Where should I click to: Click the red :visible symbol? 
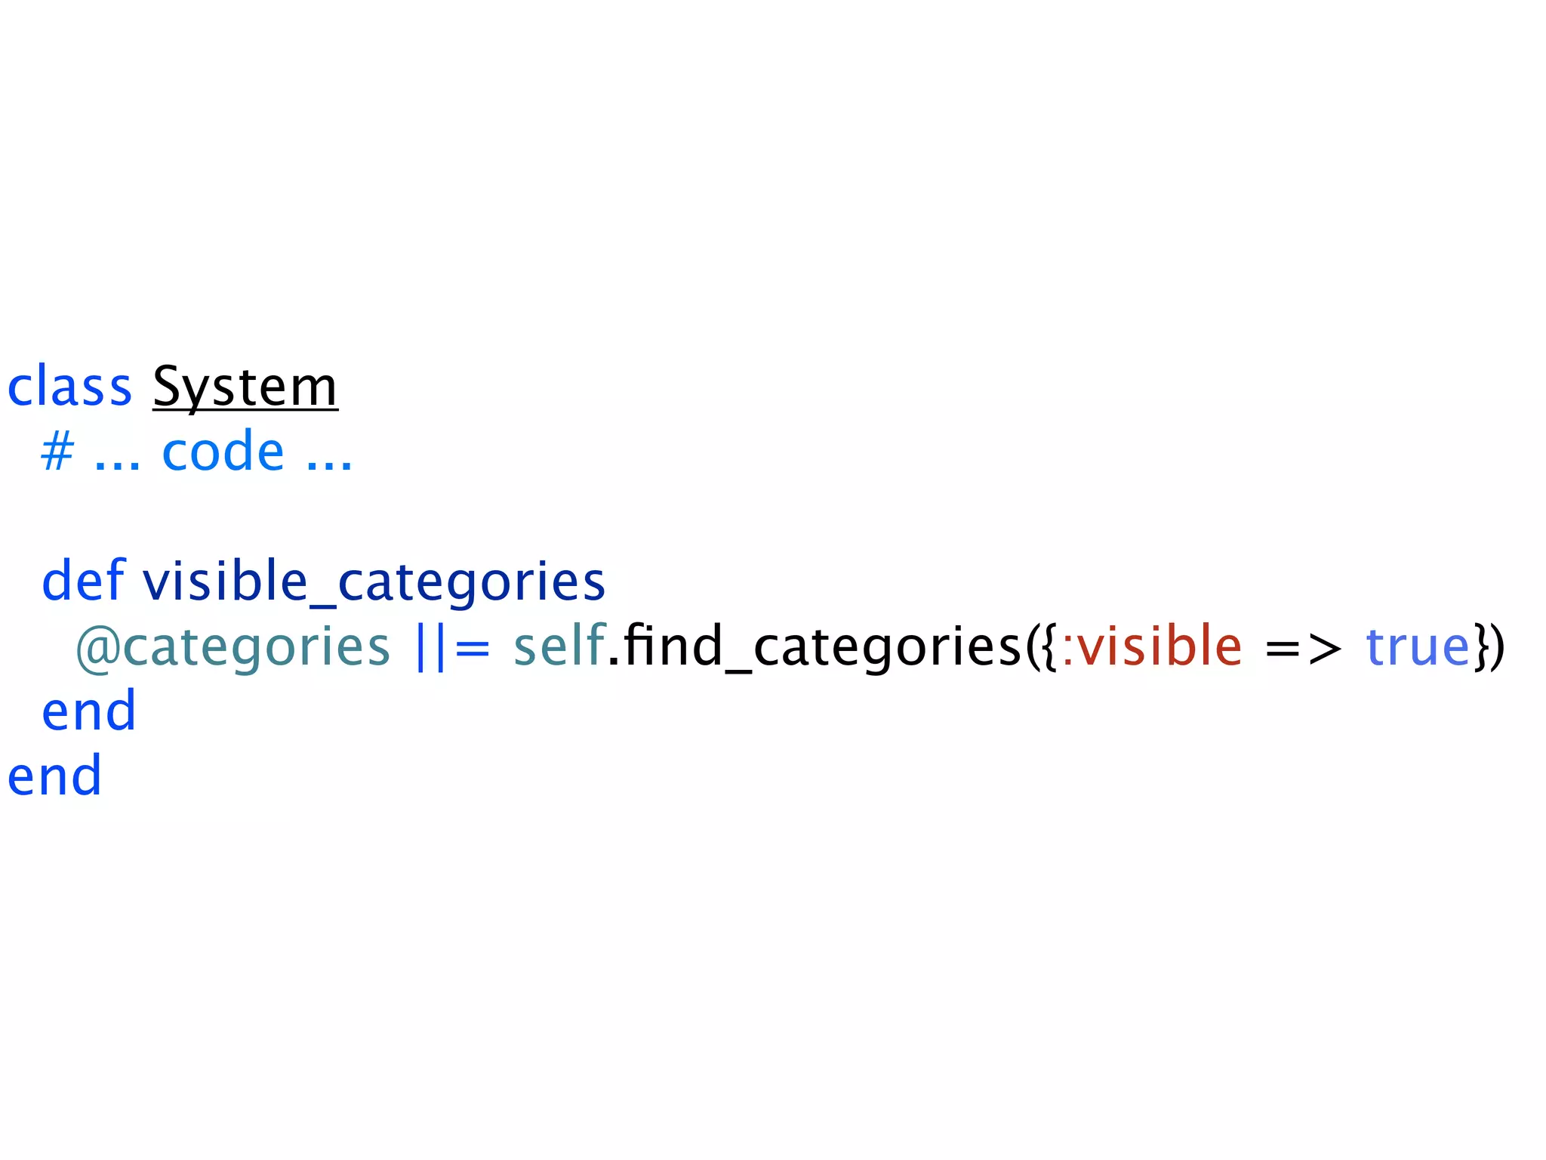(x=1152, y=646)
